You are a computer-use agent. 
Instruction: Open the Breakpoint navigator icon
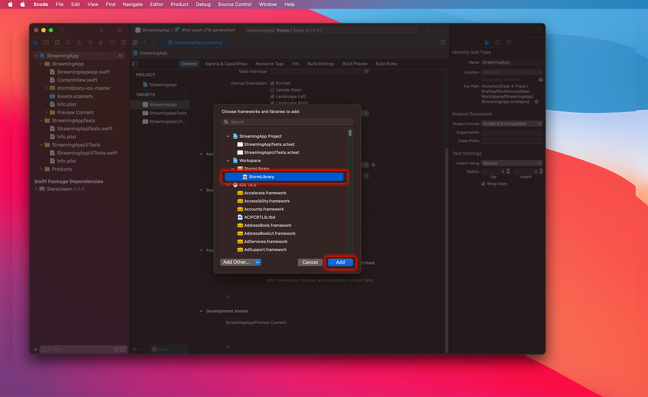112,42
